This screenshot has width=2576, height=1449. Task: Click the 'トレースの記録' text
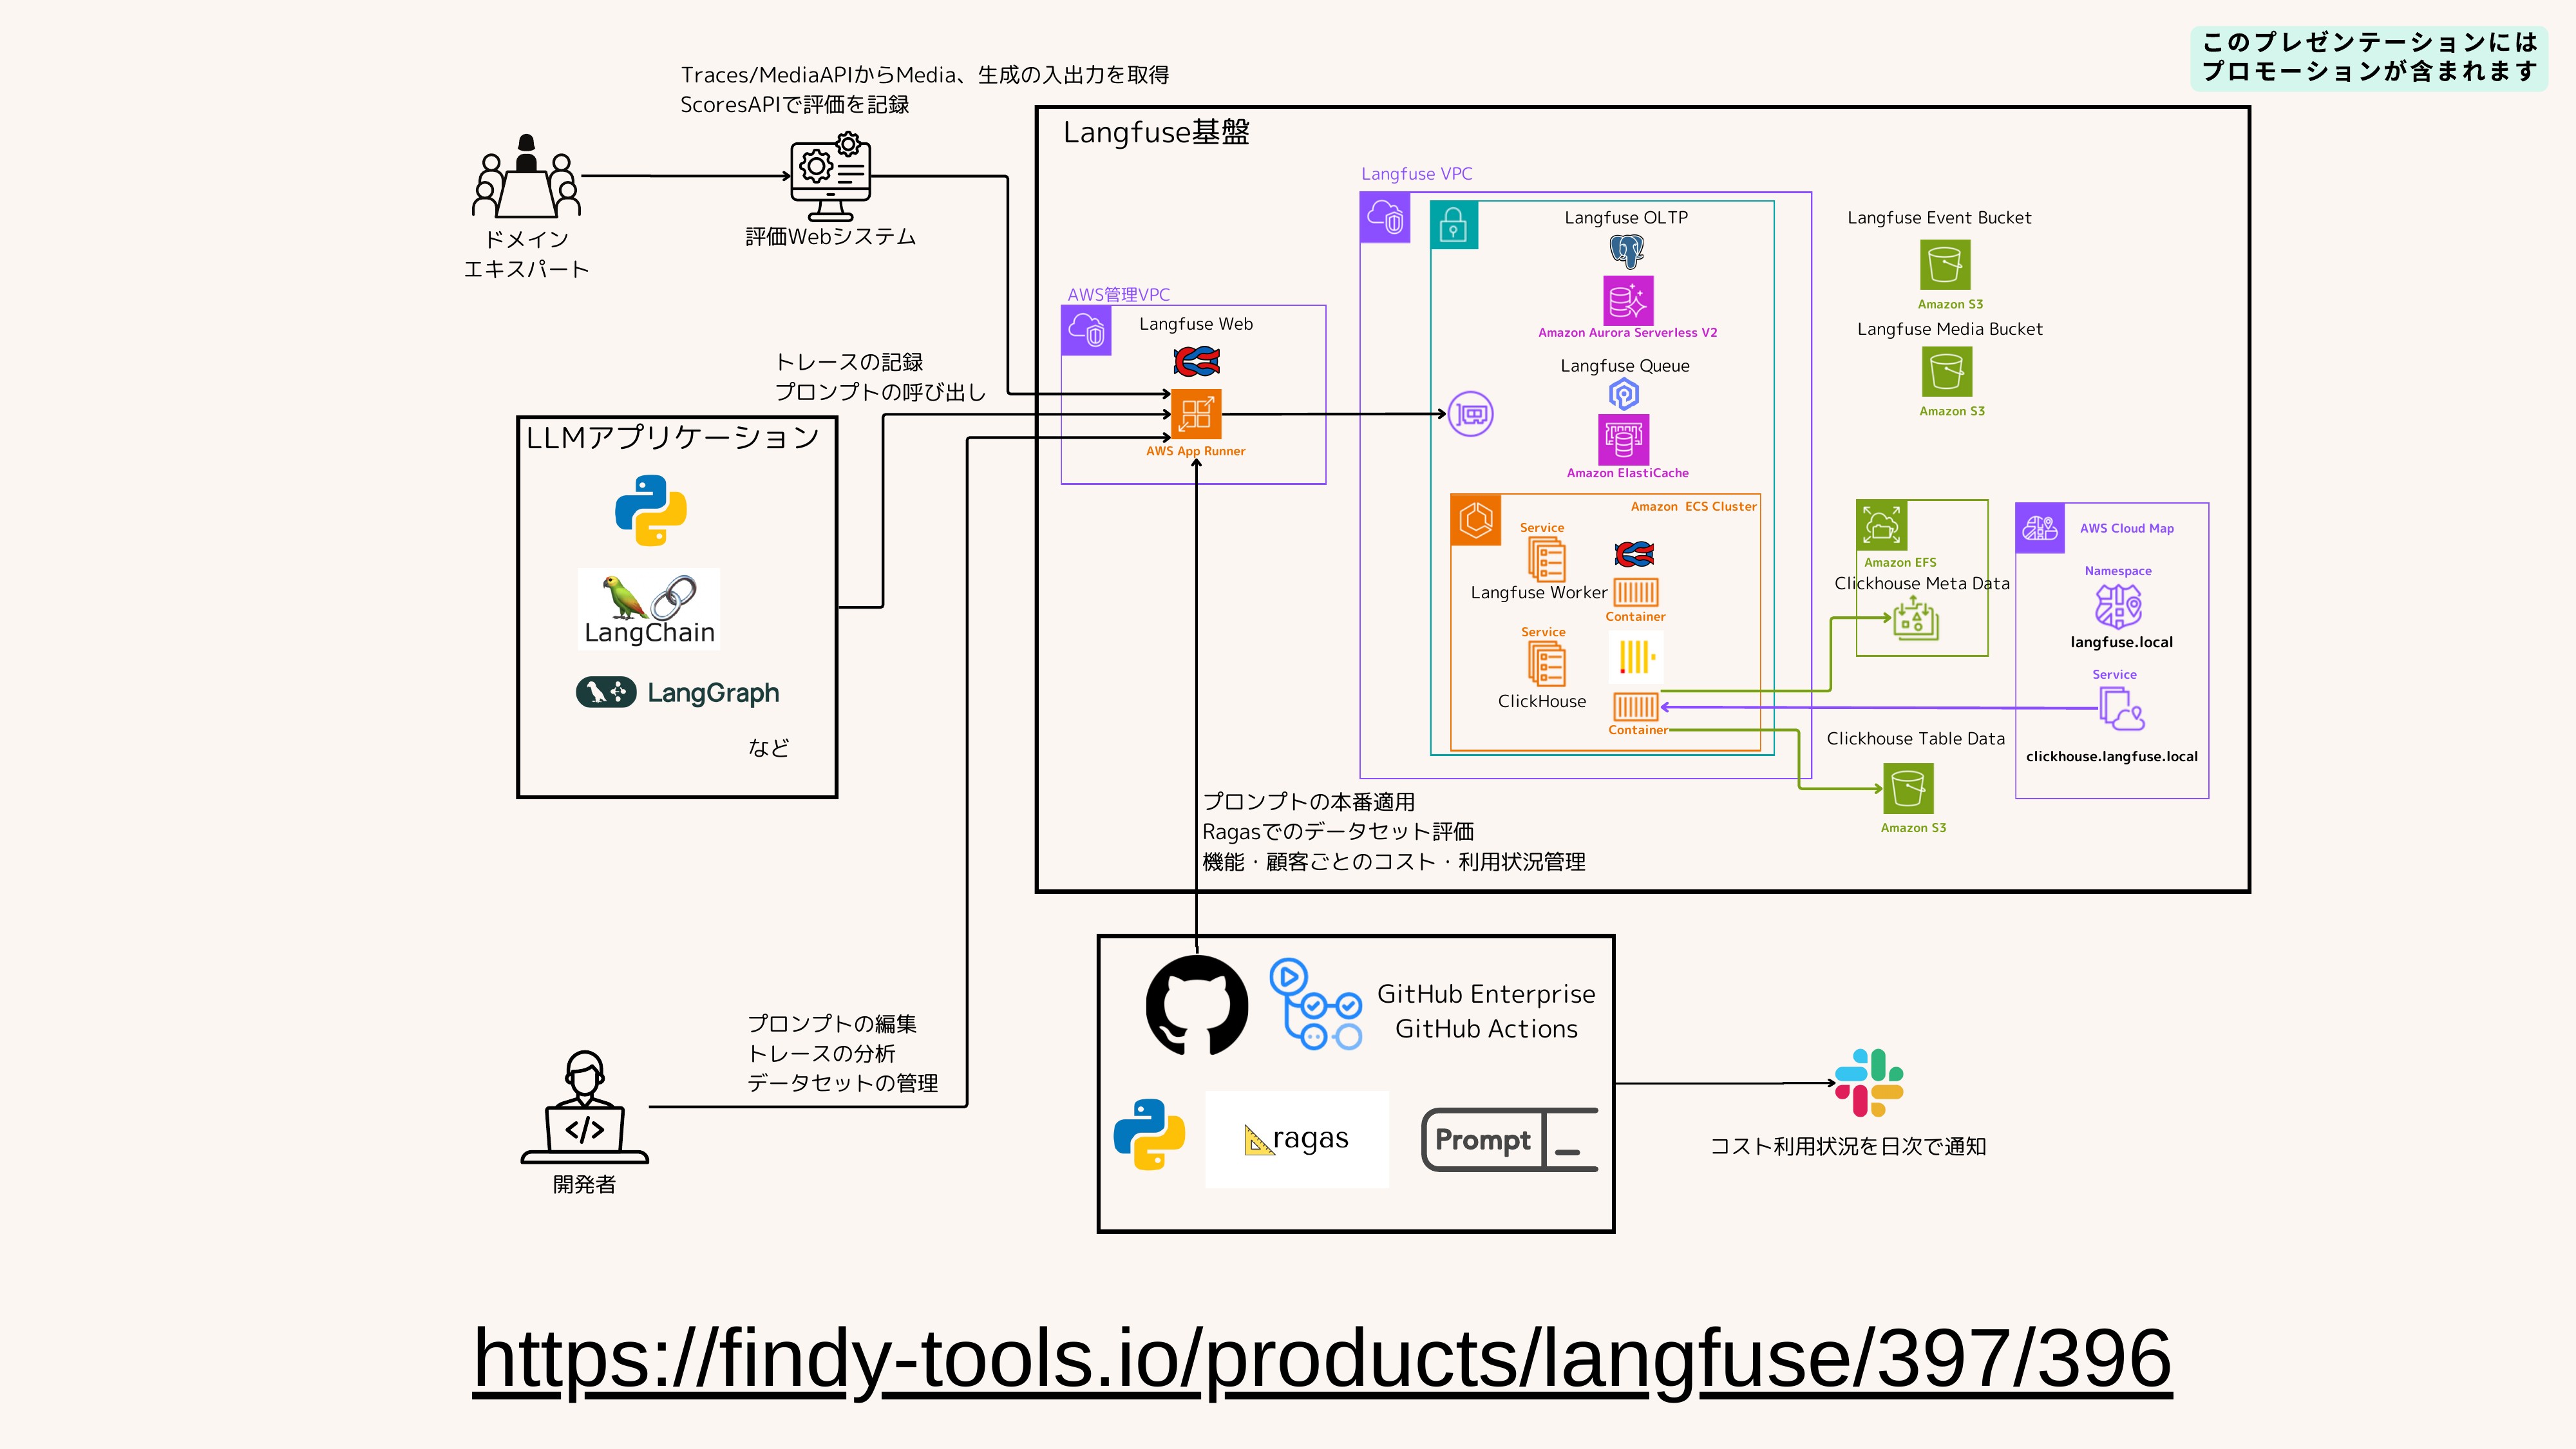(x=849, y=362)
